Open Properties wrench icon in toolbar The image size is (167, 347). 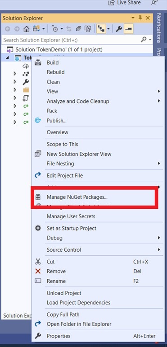pyautogui.click(x=119, y=29)
